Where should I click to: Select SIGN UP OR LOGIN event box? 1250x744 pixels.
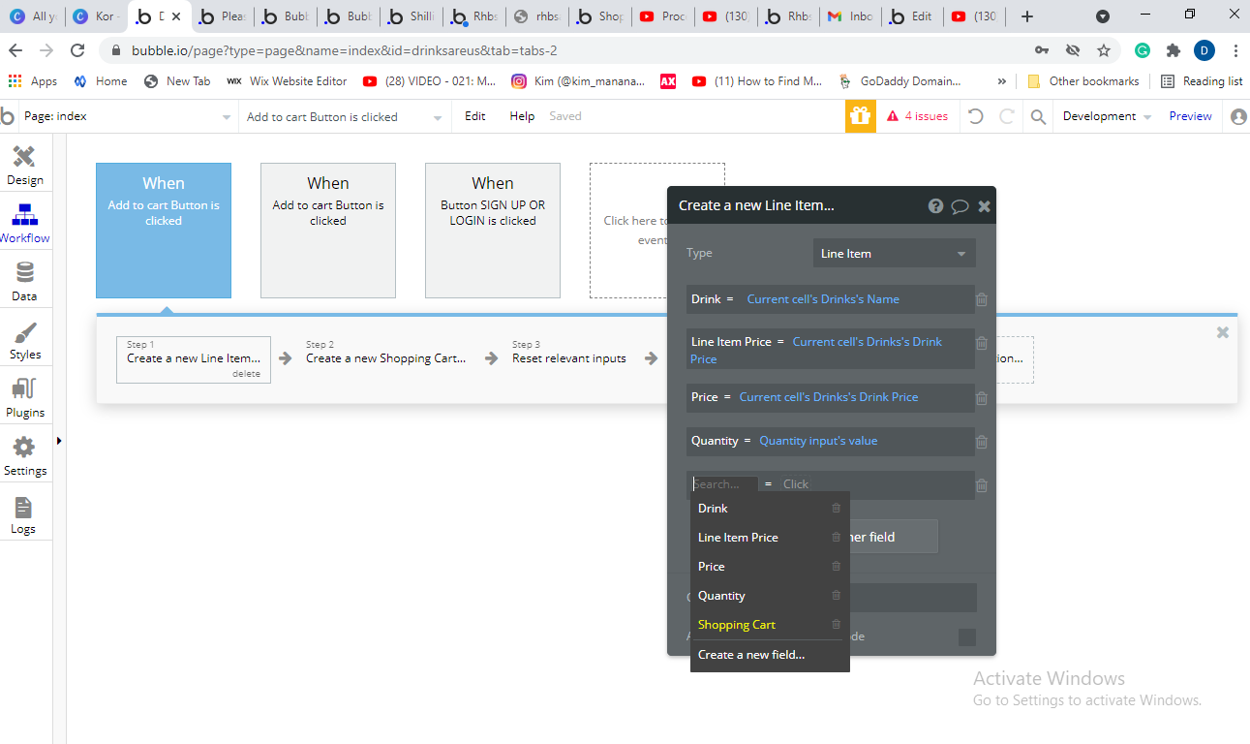493,231
